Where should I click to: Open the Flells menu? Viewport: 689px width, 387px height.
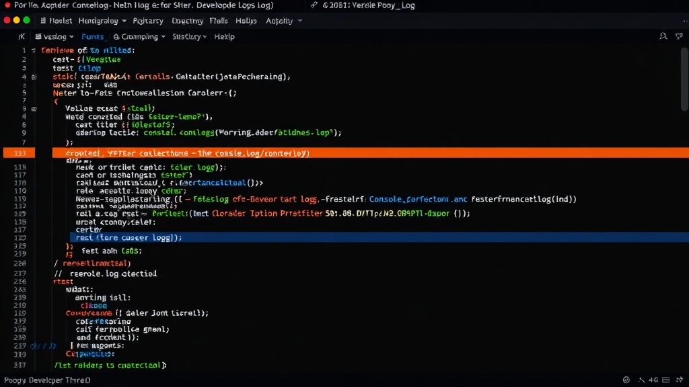pyautogui.click(x=219, y=21)
